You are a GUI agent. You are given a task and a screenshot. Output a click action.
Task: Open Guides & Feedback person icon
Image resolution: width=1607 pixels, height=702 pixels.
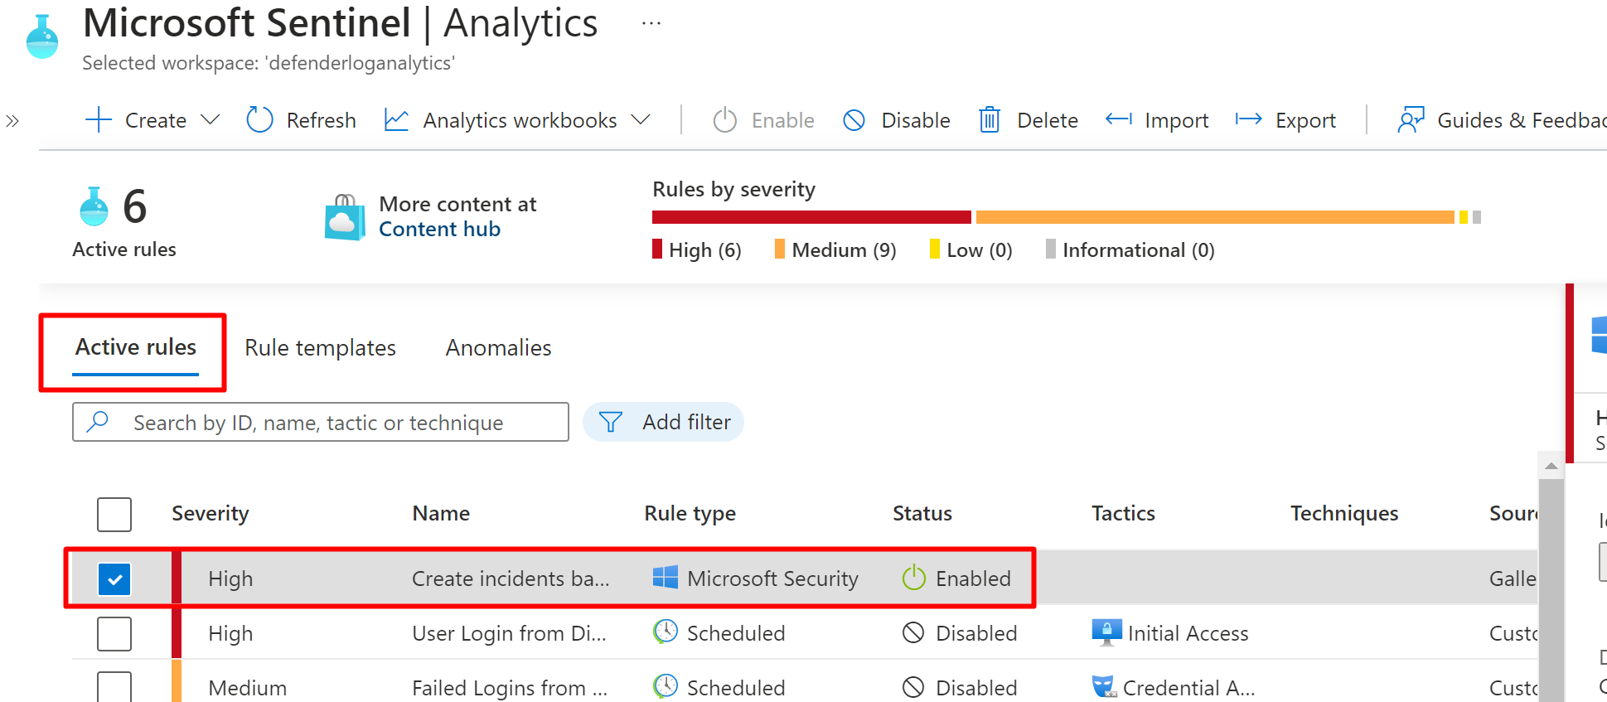tap(1411, 120)
